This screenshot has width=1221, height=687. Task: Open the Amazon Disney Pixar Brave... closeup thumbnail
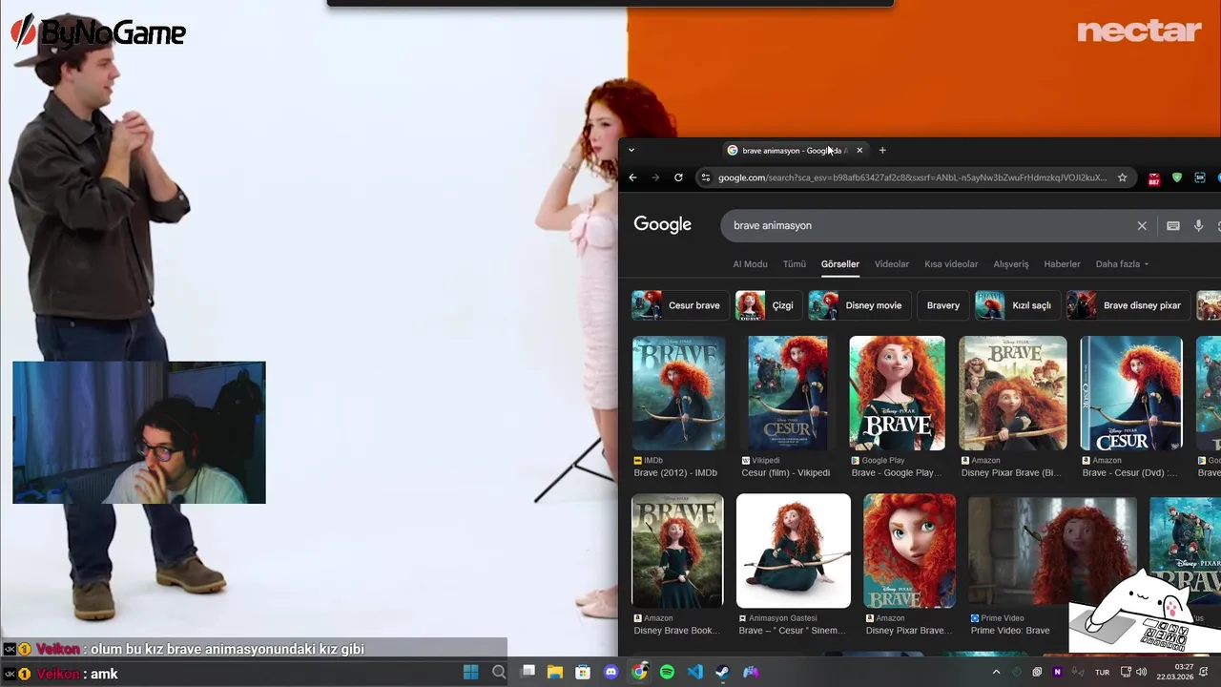(x=909, y=551)
